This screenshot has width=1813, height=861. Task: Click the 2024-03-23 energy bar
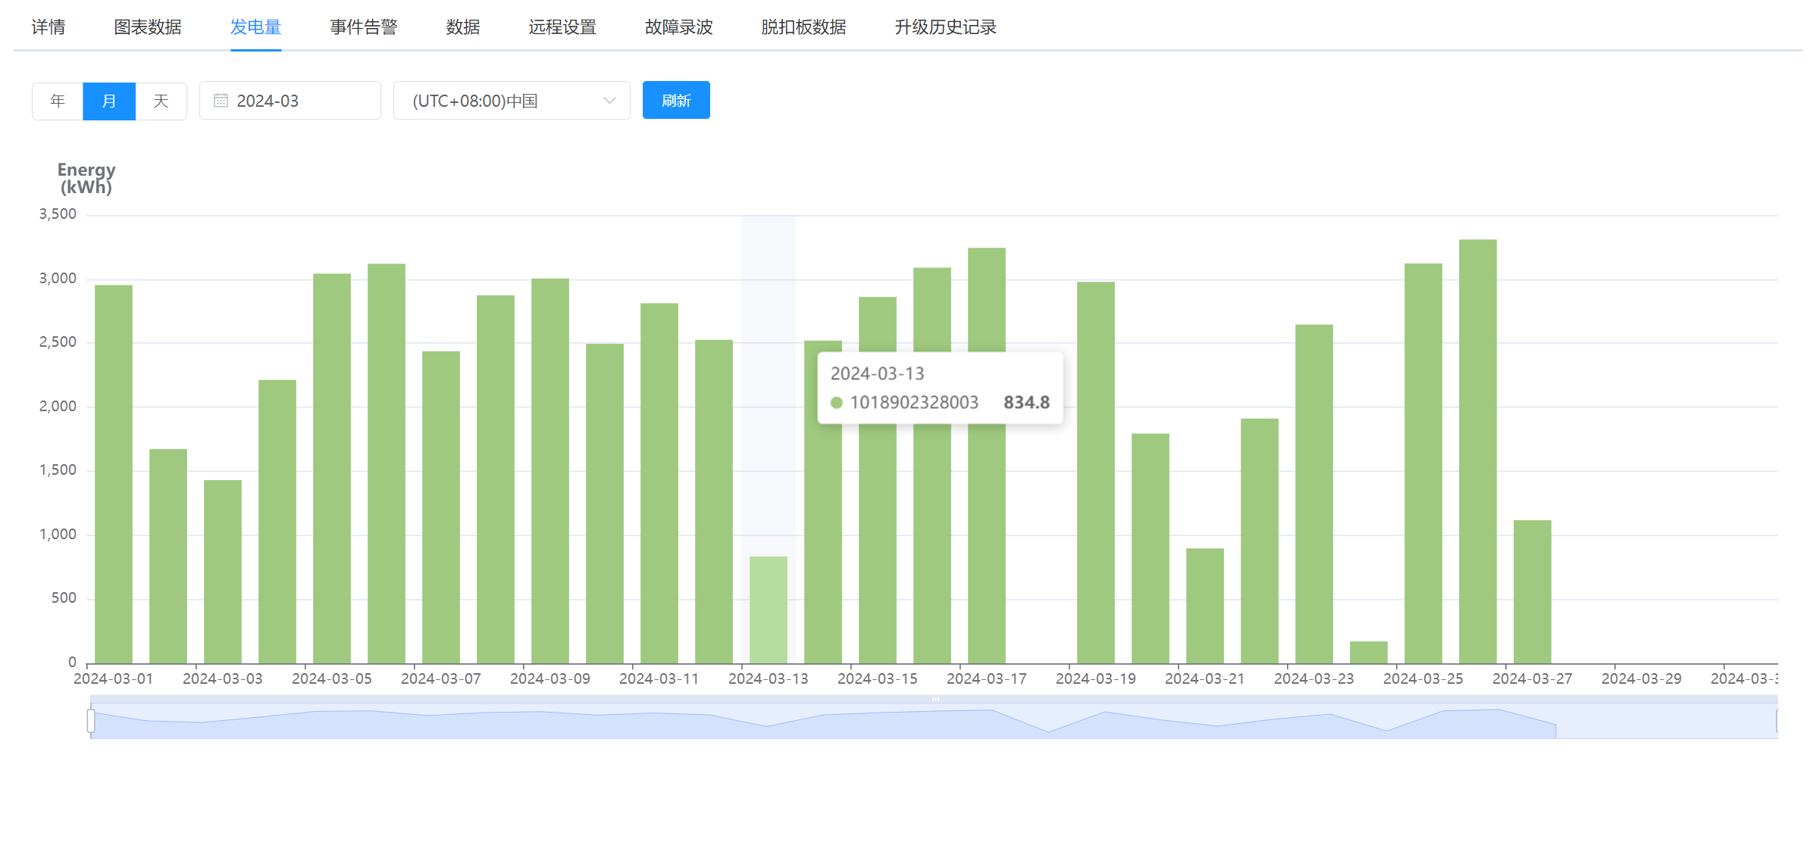tap(1314, 494)
